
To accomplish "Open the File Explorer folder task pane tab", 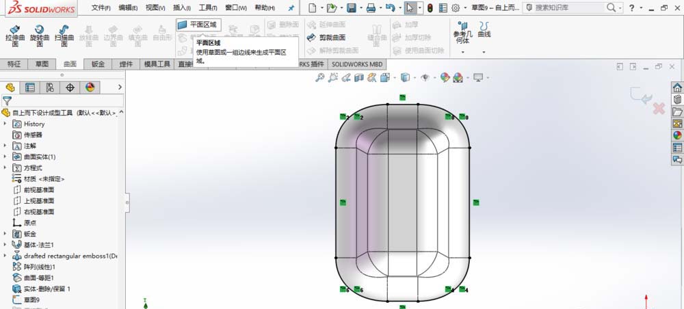I will (677, 111).
